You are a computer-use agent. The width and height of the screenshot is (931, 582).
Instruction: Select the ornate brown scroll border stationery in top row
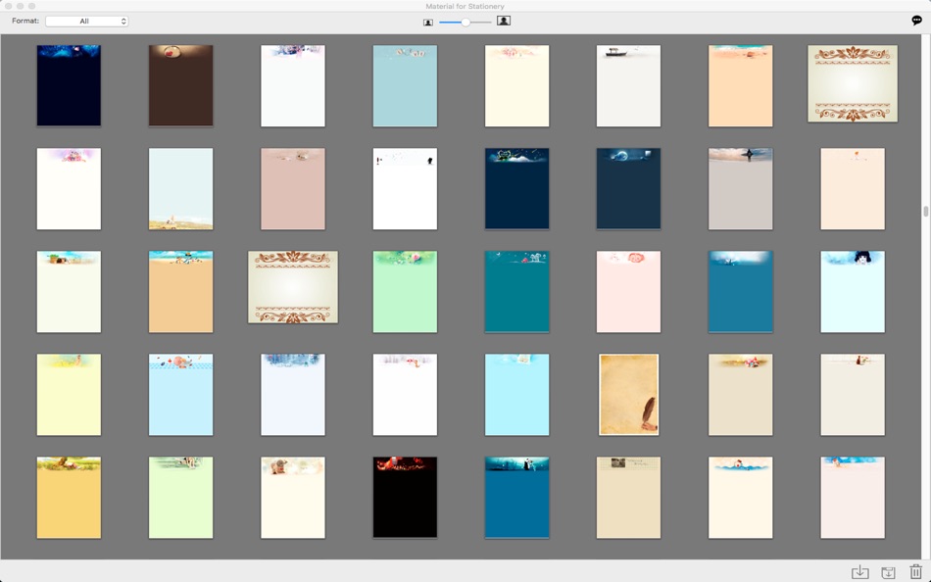point(853,83)
